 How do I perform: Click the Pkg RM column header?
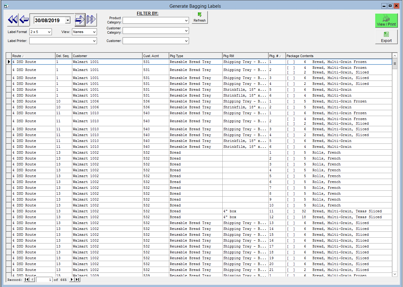pyautogui.click(x=246, y=56)
